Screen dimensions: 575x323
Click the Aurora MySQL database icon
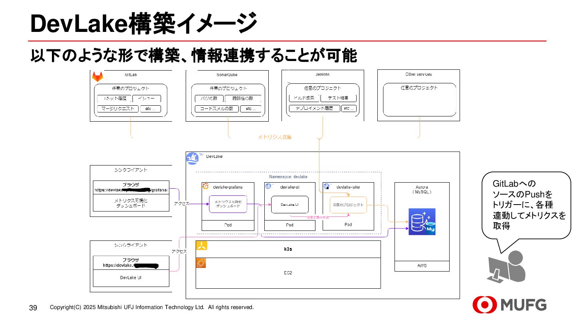point(422,221)
